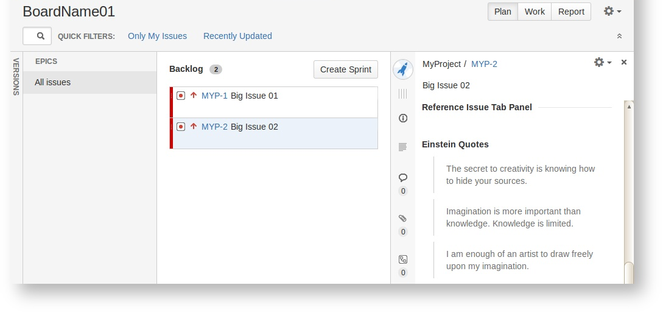Image resolution: width=663 pixels, height=313 pixels.
Task: Click the priority arrow icon on MYP-2
Action: point(194,127)
